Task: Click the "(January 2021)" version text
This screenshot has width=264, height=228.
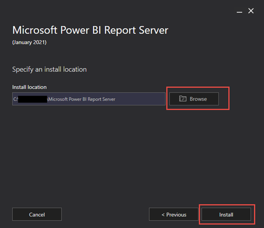Action: (30, 43)
